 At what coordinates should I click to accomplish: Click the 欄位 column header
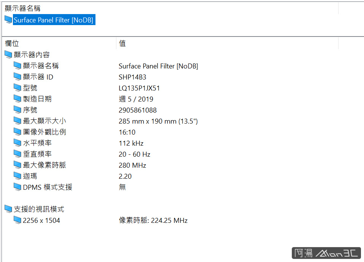(x=12, y=43)
